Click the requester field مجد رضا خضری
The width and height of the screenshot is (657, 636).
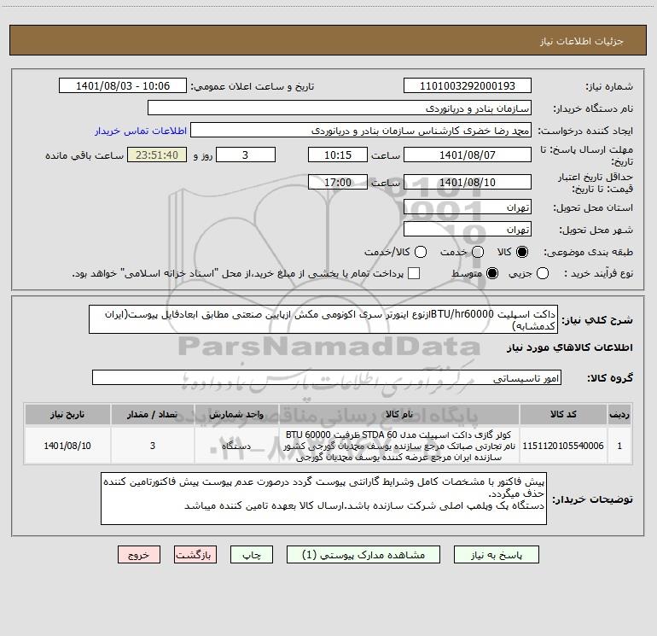click(x=361, y=131)
